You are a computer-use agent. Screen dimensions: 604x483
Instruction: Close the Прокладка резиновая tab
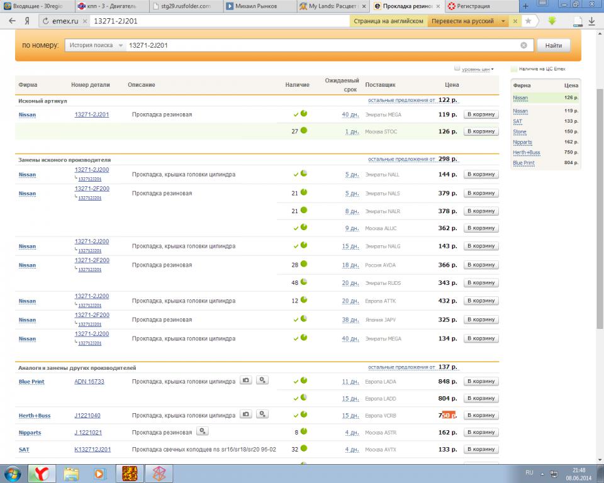click(x=438, y=6)
